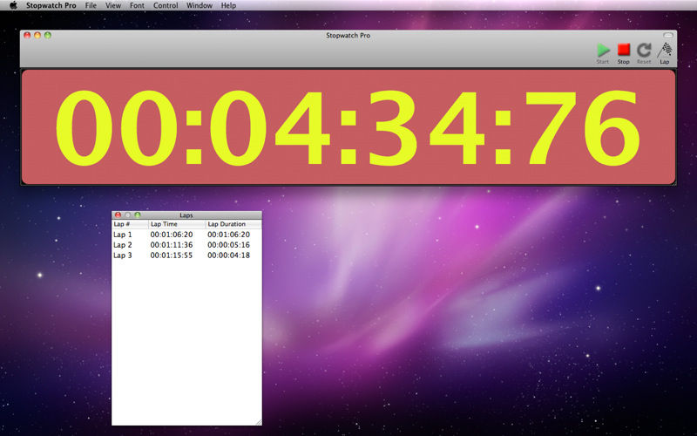697x436 pixels.
Task: Click lap time 00:01:15:55
Action: click(172, 255)
